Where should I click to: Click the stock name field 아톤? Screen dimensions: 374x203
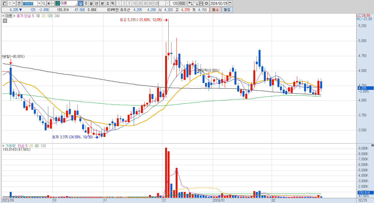coord(69,3)
